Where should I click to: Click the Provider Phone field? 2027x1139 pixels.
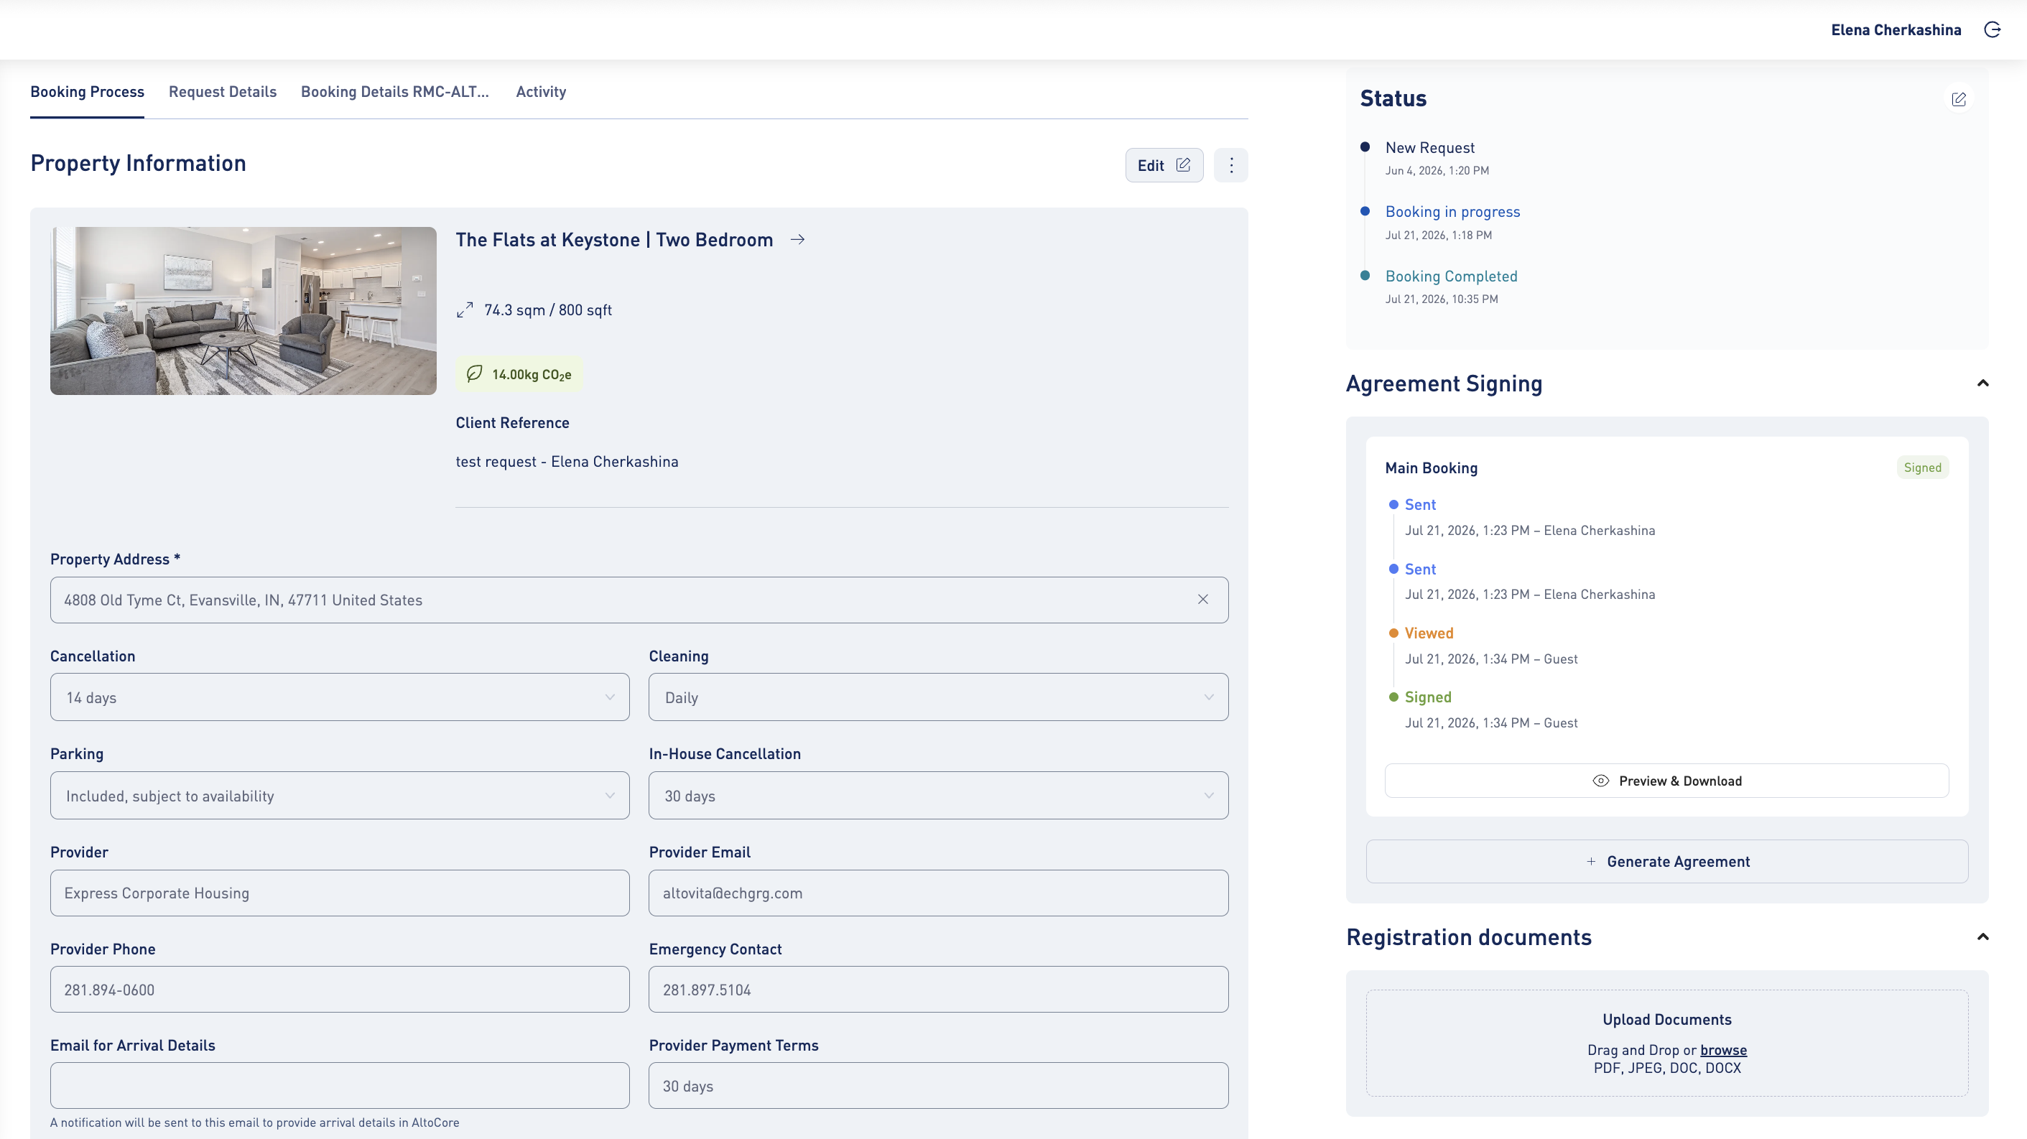coord(340,990)
